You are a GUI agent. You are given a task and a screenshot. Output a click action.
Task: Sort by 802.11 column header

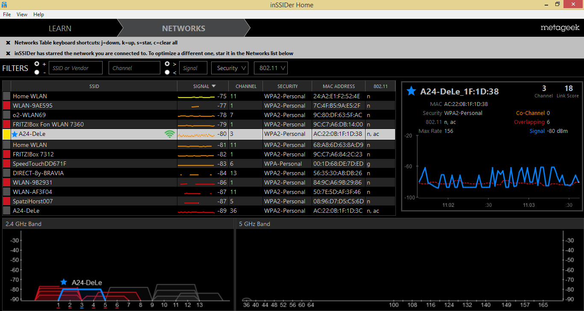click(380, 86)
